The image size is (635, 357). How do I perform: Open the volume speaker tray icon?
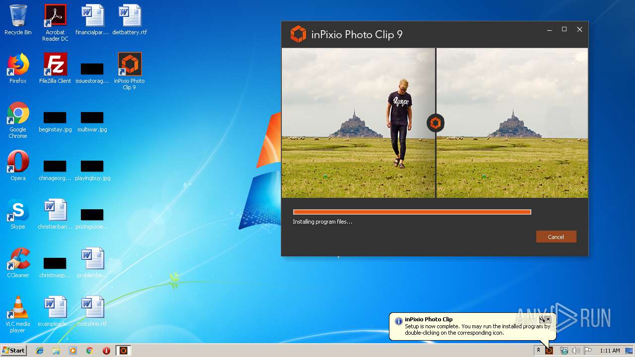click(x=575, y=351)
